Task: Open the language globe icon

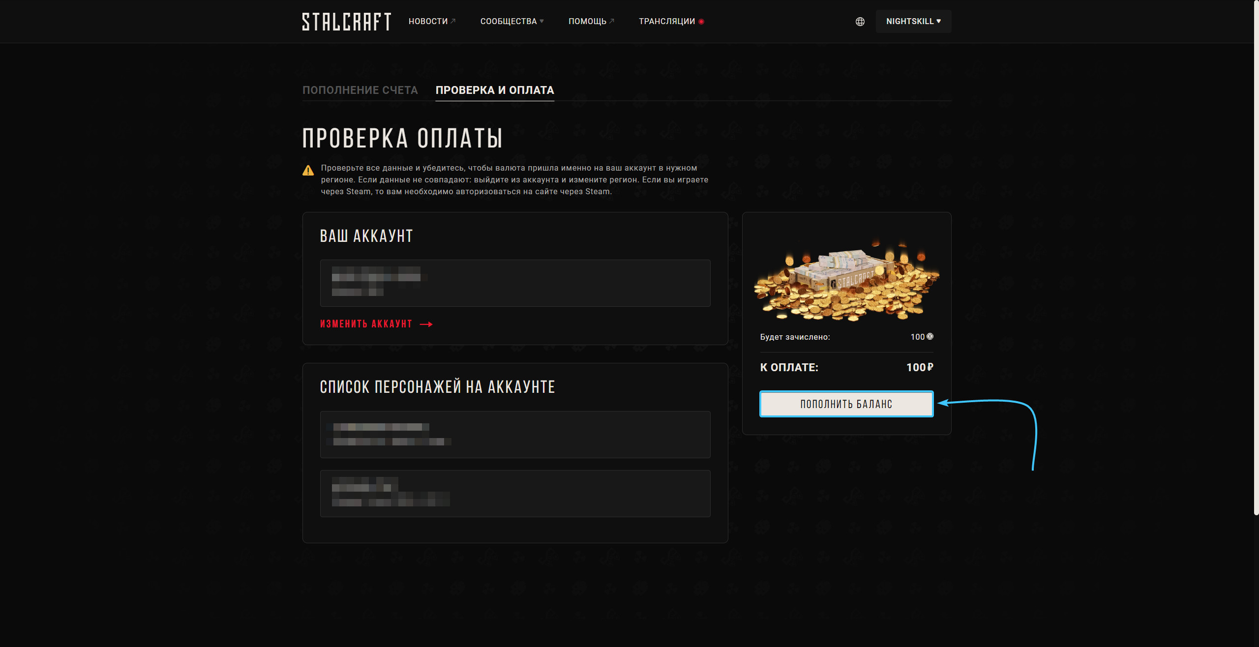Action: pos(860,22)
